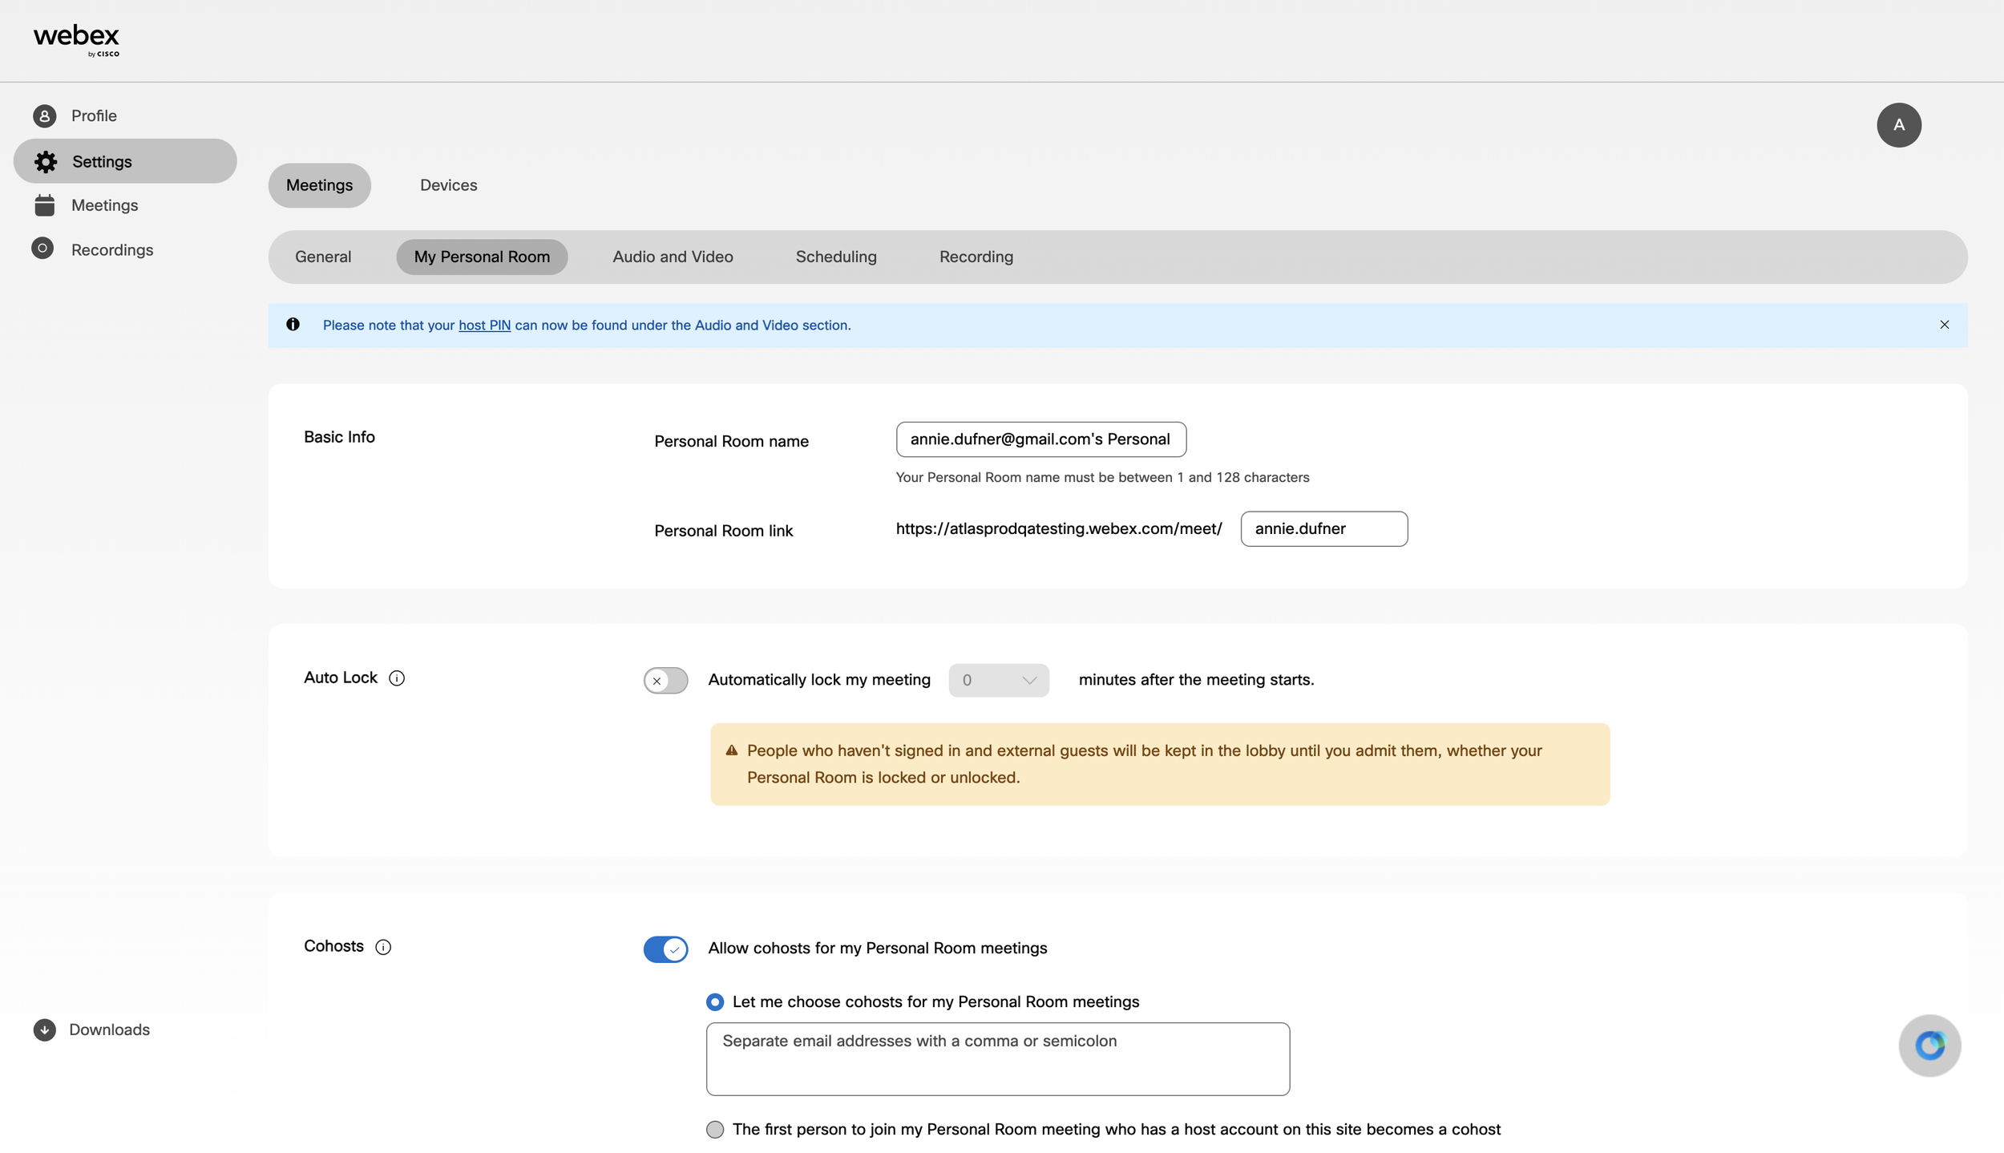Screen dimensions: 2004x1153
Task: Open Profile via the person icon
Action: (45, 116)
